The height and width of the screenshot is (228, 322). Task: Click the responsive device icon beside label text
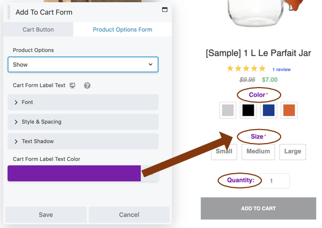[73, 85]
